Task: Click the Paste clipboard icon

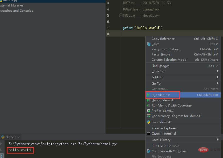Action: [148, 44]
